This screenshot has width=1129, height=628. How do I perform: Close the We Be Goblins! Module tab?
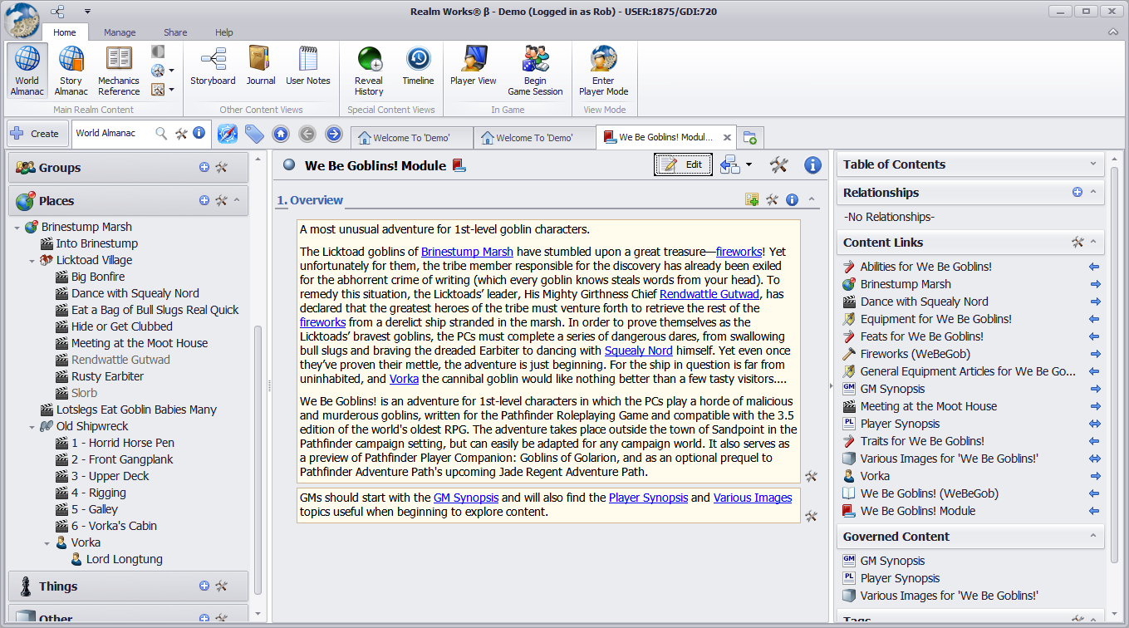tap(727, 138)
